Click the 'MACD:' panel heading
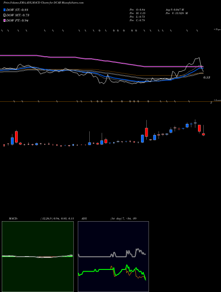Image resolution: width=221 pixels, height=292 pixels. (13, 219)
